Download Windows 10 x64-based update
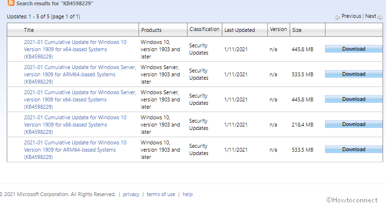The width and height of the screenshot is (386, 213). pos(354,49)
